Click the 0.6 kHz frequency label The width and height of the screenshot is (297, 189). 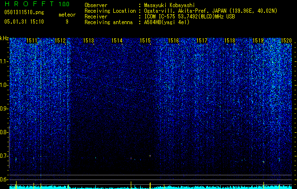(x=4, y=180)
